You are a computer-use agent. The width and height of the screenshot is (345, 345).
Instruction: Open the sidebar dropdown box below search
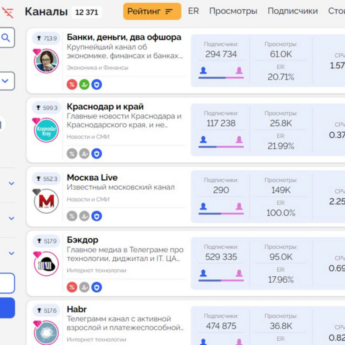tap(6, 81)
